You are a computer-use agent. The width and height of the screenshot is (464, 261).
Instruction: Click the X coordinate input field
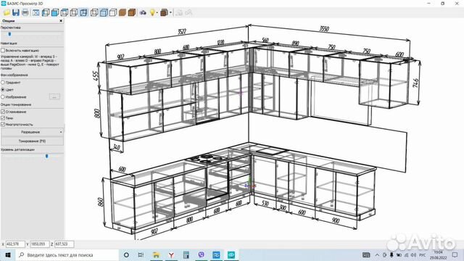pos(15,244)
